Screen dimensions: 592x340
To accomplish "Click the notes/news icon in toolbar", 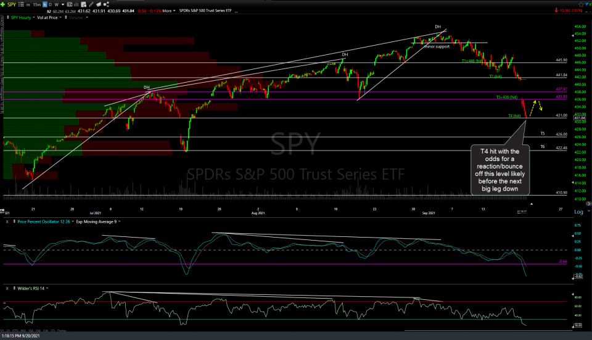I will click(83, 4).
